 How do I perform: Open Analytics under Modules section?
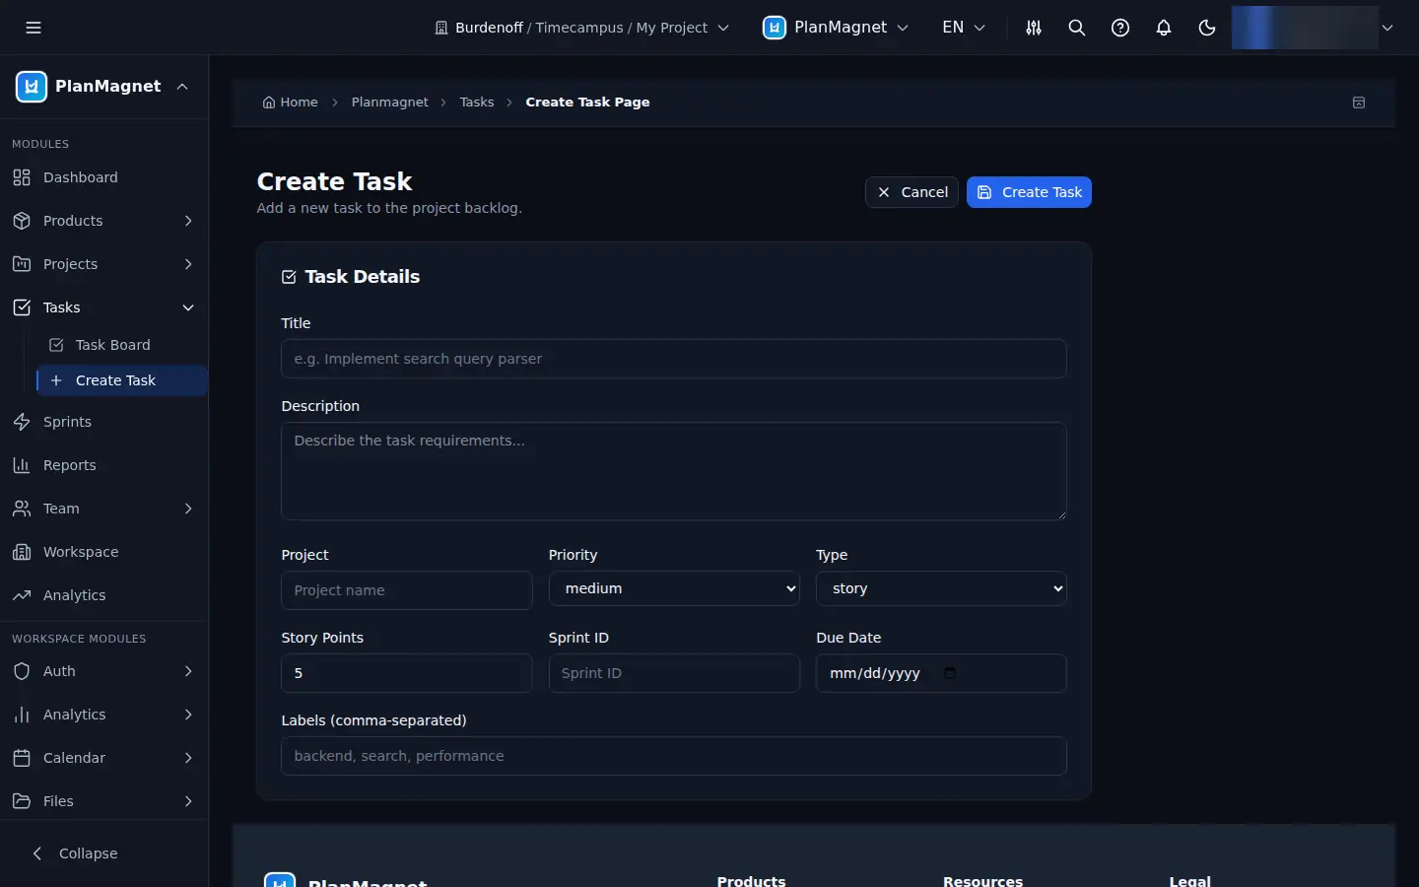[103, 595]
